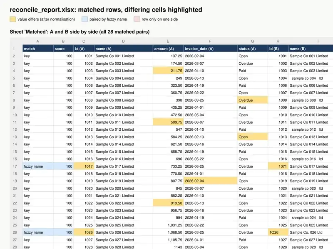This screenshot has width=333, height=249.
Task: Select highlighted id (A) cell 1026
Action: click(84, 232)
